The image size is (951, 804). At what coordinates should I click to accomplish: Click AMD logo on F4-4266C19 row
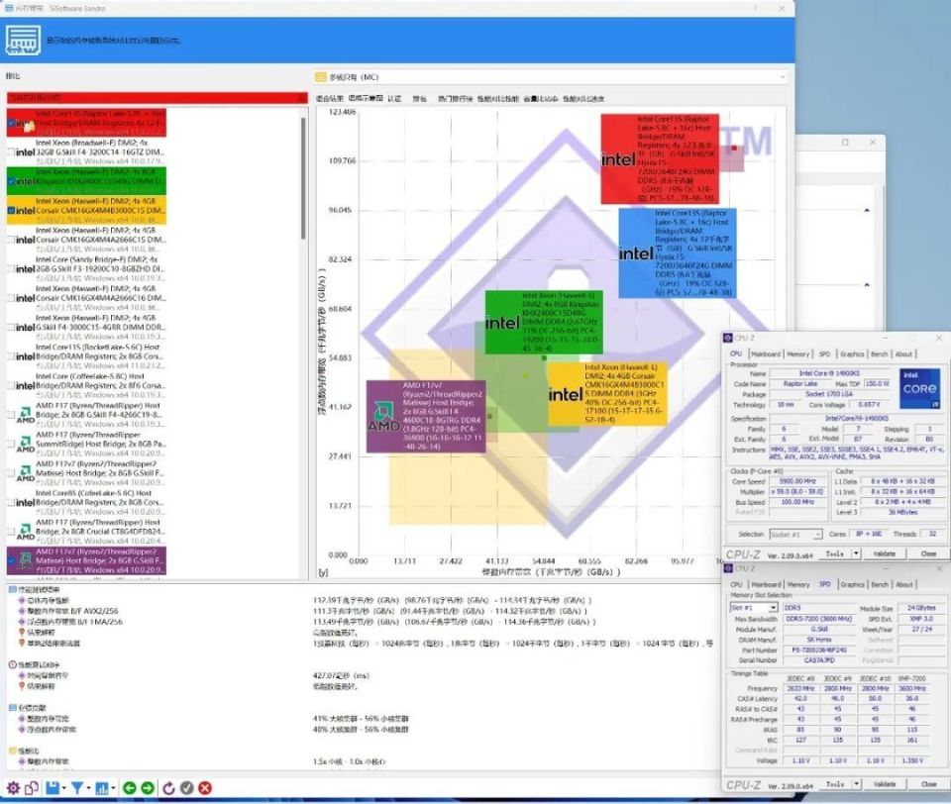26,415
